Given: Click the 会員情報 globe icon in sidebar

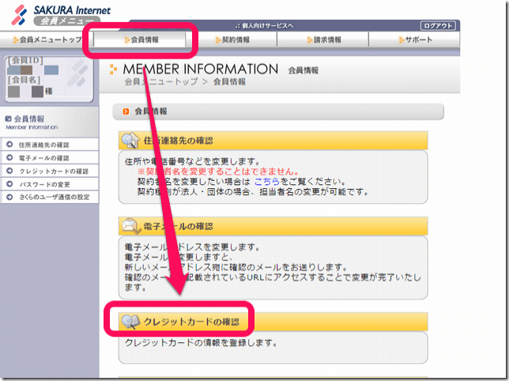Looking at the screenshot, I should pyautogui.click(x=9, y=119).
